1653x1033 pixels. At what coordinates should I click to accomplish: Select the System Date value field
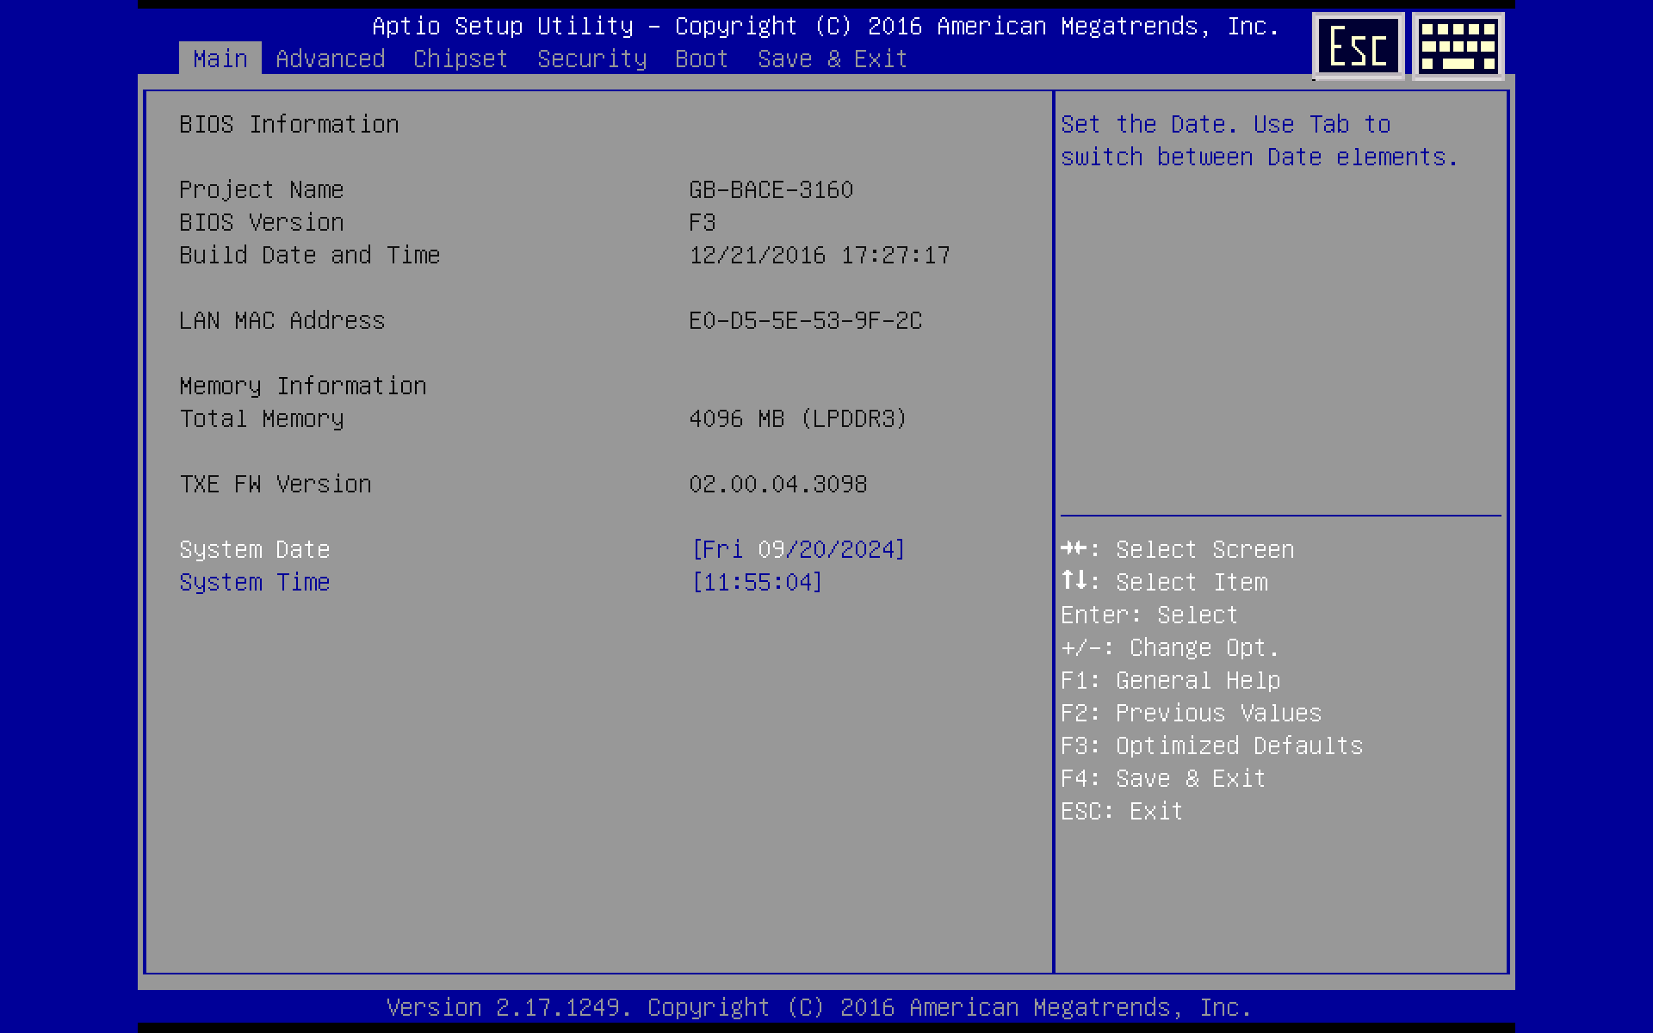798,549
